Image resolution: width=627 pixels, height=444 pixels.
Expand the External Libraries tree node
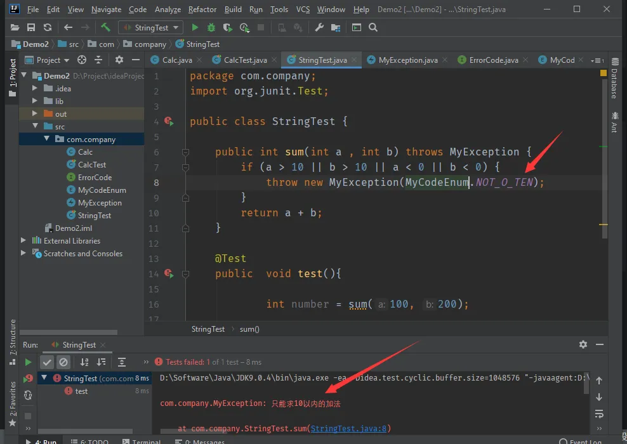[23, 240]
